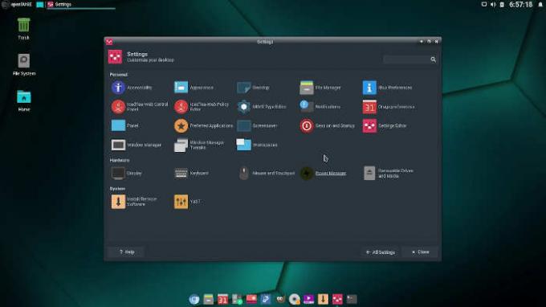Launch GIMP from the dock
The height and width of the screenshot is (307, 546).
point(280,299)
